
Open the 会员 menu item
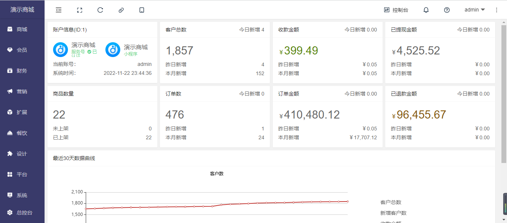point(22,50)
